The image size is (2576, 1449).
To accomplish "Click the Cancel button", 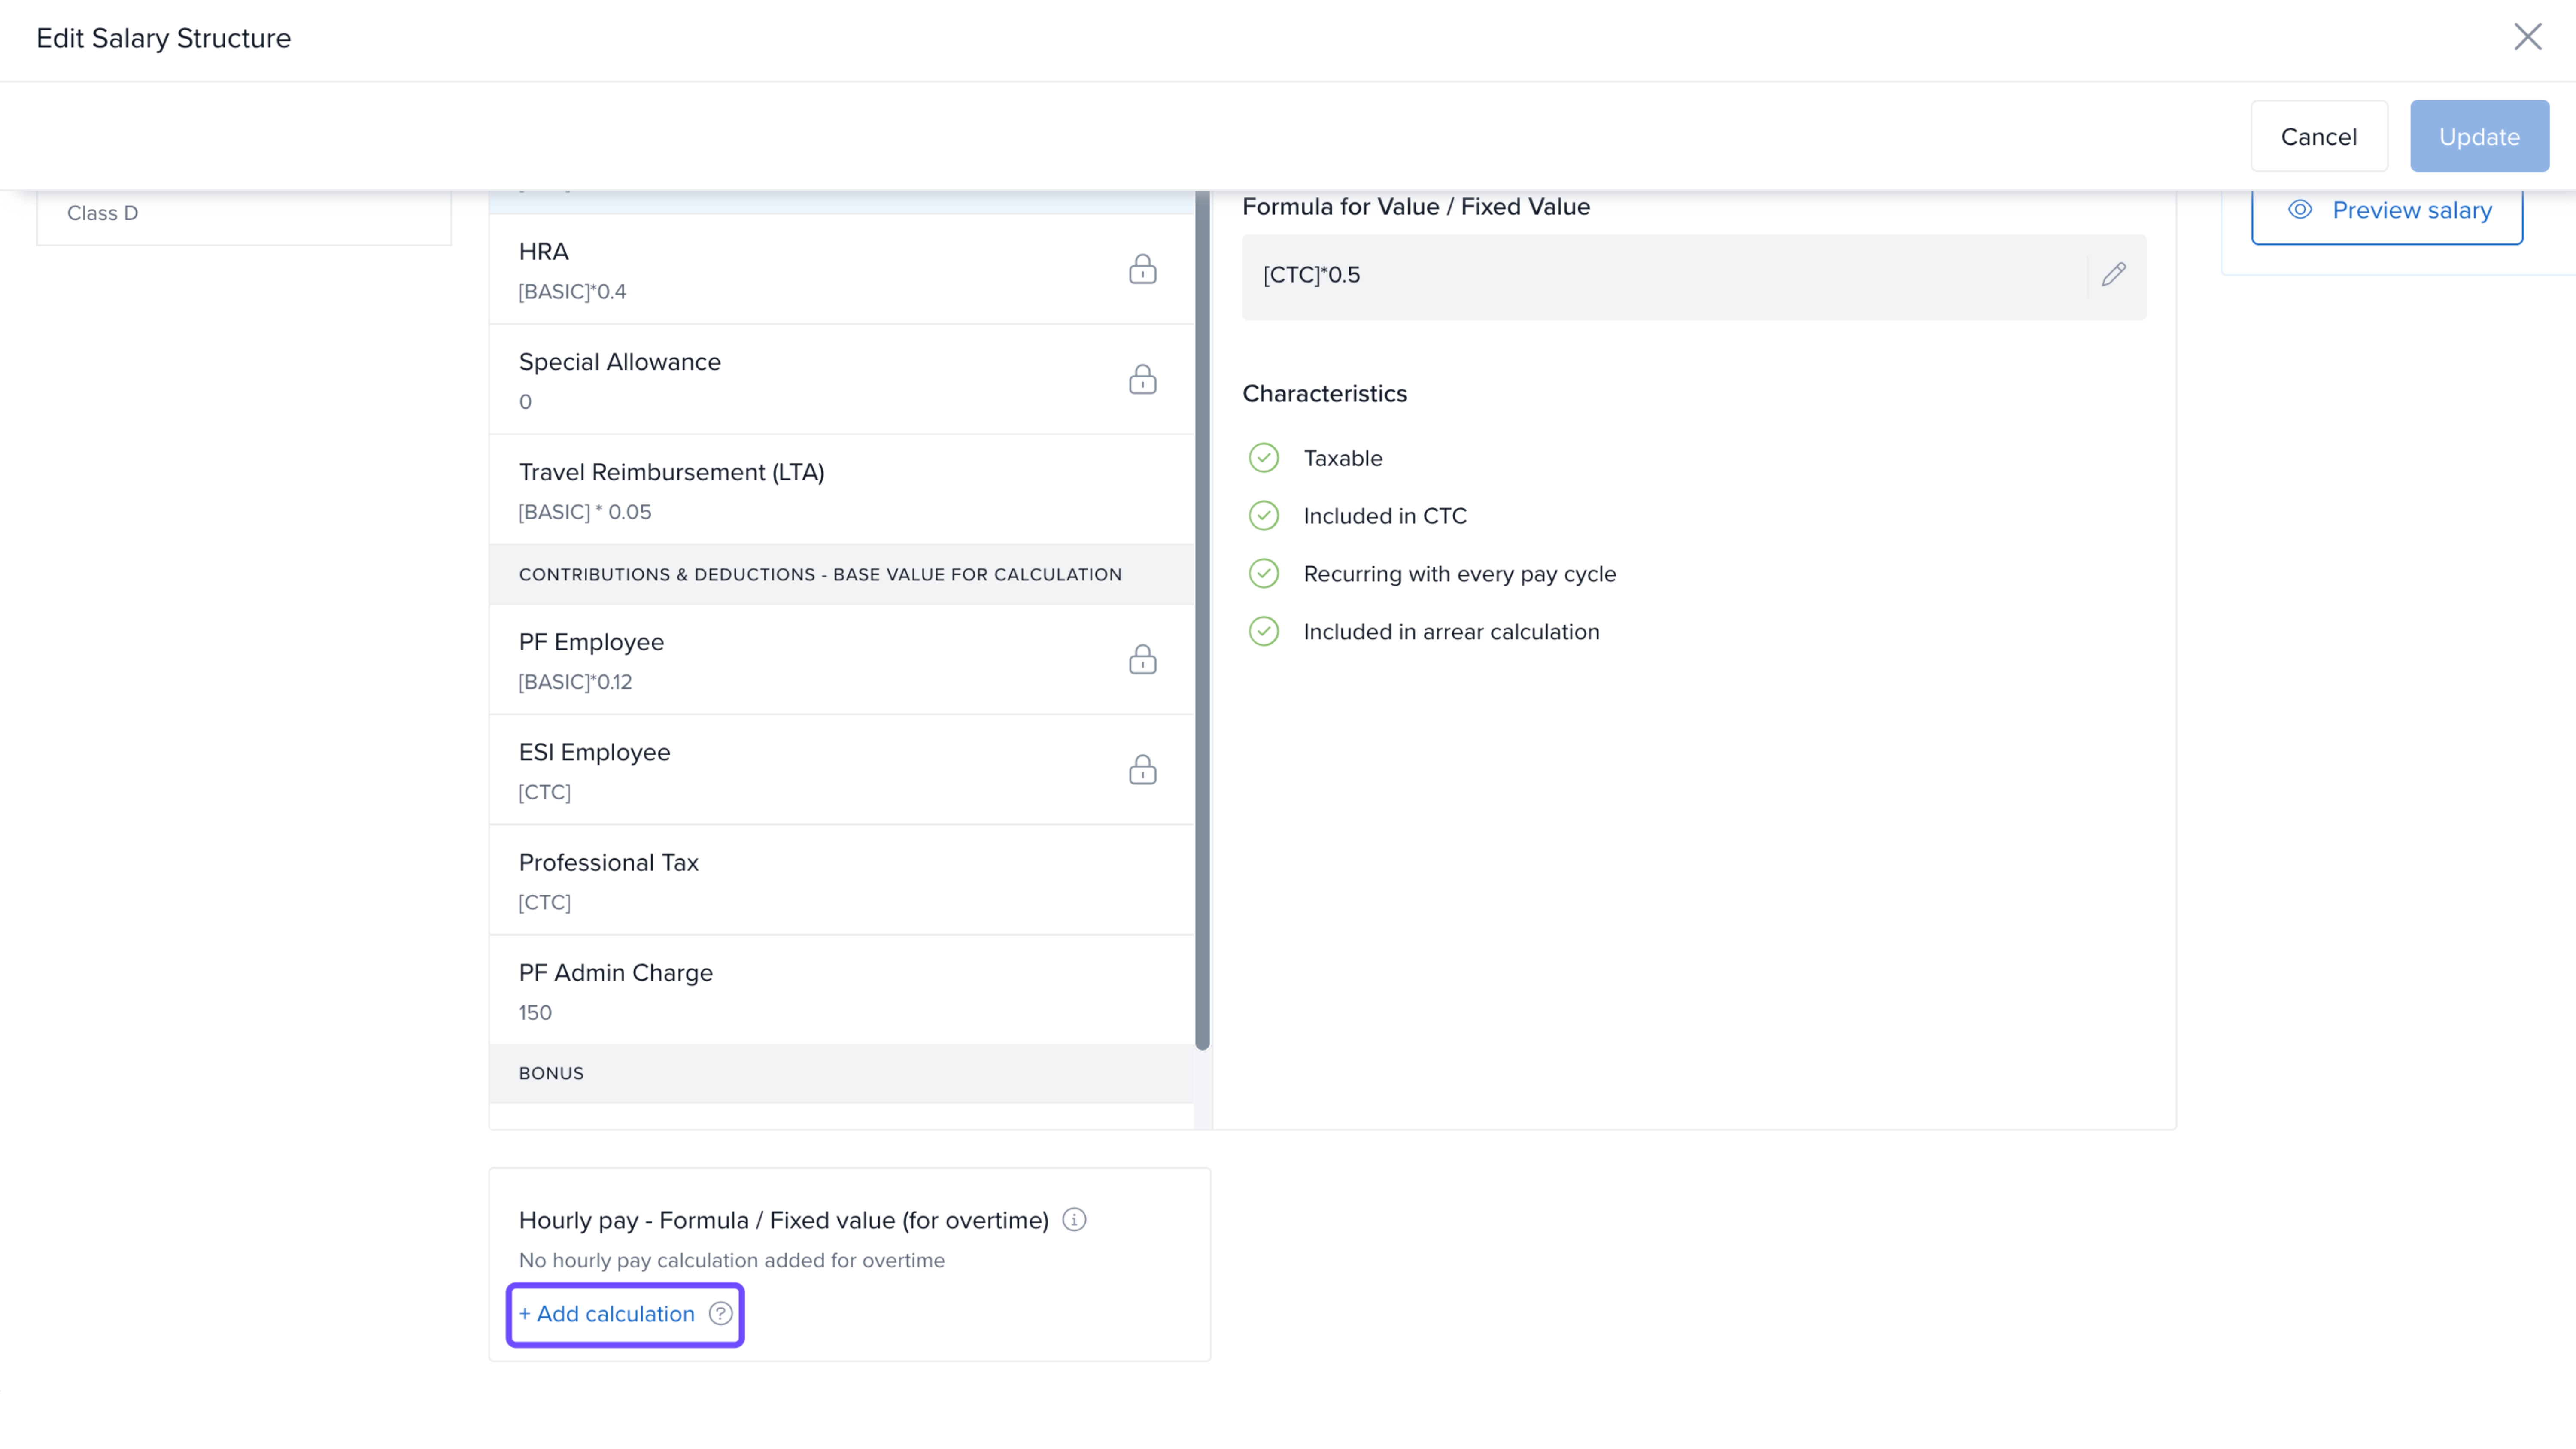I will [x=2318, y=136].
